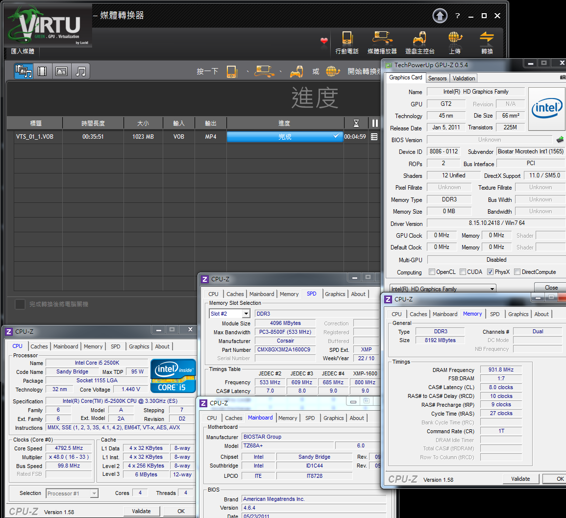This screenshot has height=518, width=566.
Task: Select the video filmstrip filter icon
Action: pyautogui.click(x=42, y=71)
